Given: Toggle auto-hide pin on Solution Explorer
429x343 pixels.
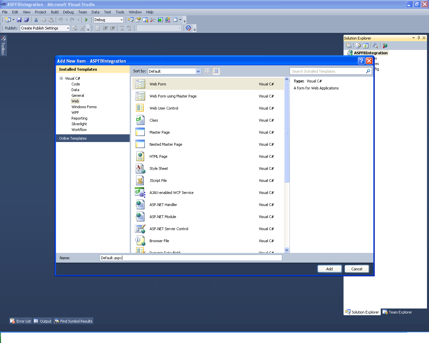Looking at the screenshot, I should [x=419, y=38].
